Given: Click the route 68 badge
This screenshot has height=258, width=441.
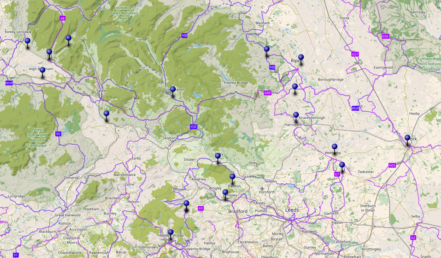Looking at the screenshot, I should (x=63, y=18).
